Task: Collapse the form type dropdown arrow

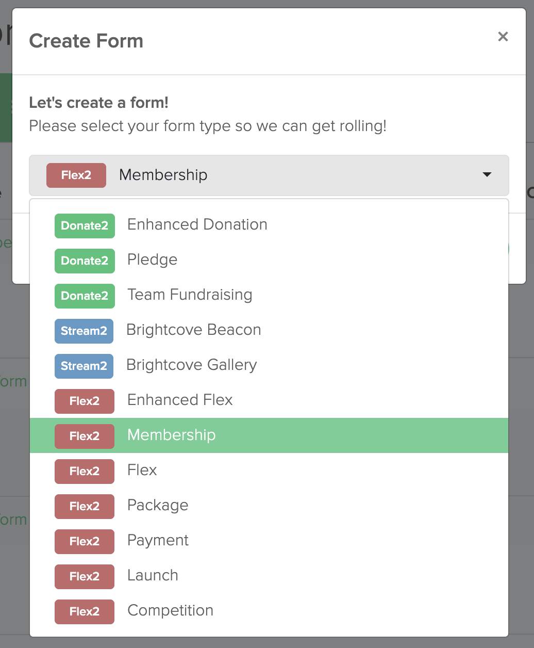Action: click(x=487, y=175)
